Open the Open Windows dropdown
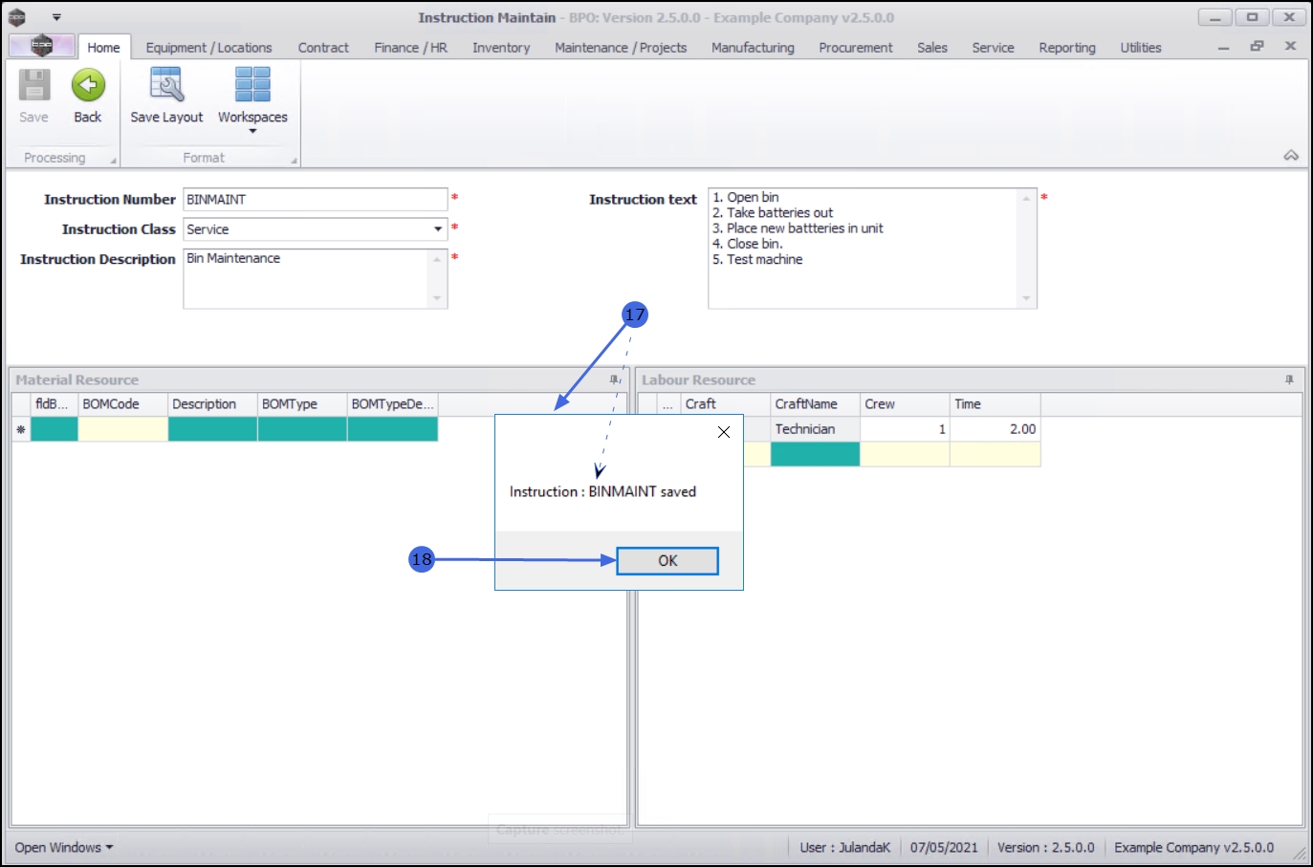 (64, 848)
